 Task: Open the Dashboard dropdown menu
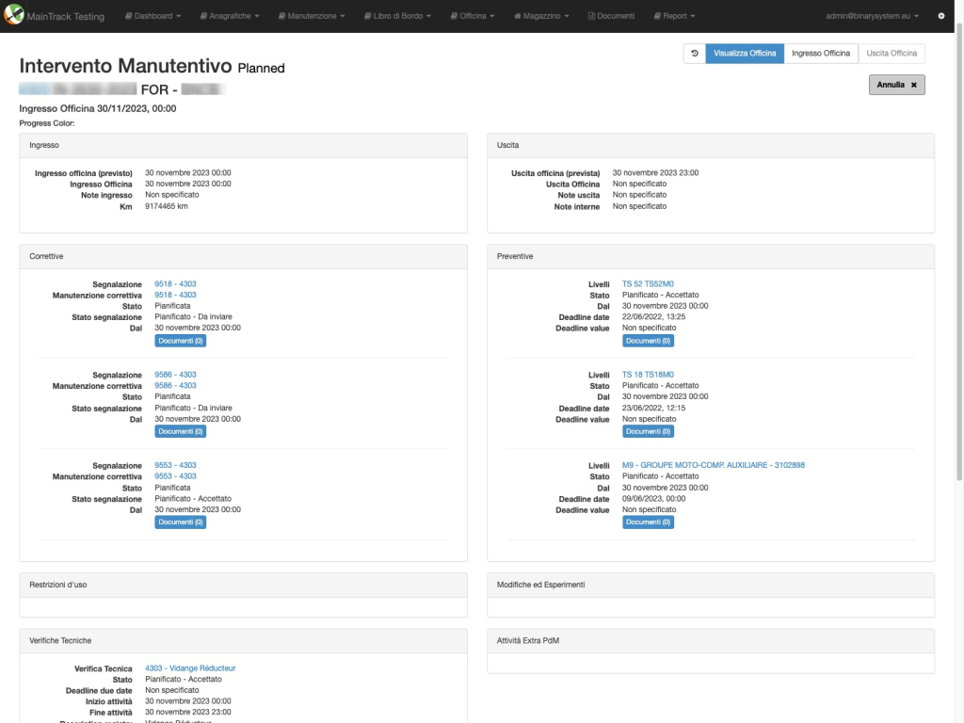tap(153, 16)
